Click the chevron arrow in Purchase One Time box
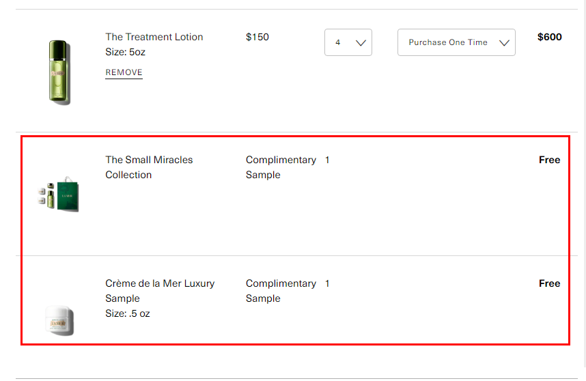 pyautogui.click(x=504, y=43)
